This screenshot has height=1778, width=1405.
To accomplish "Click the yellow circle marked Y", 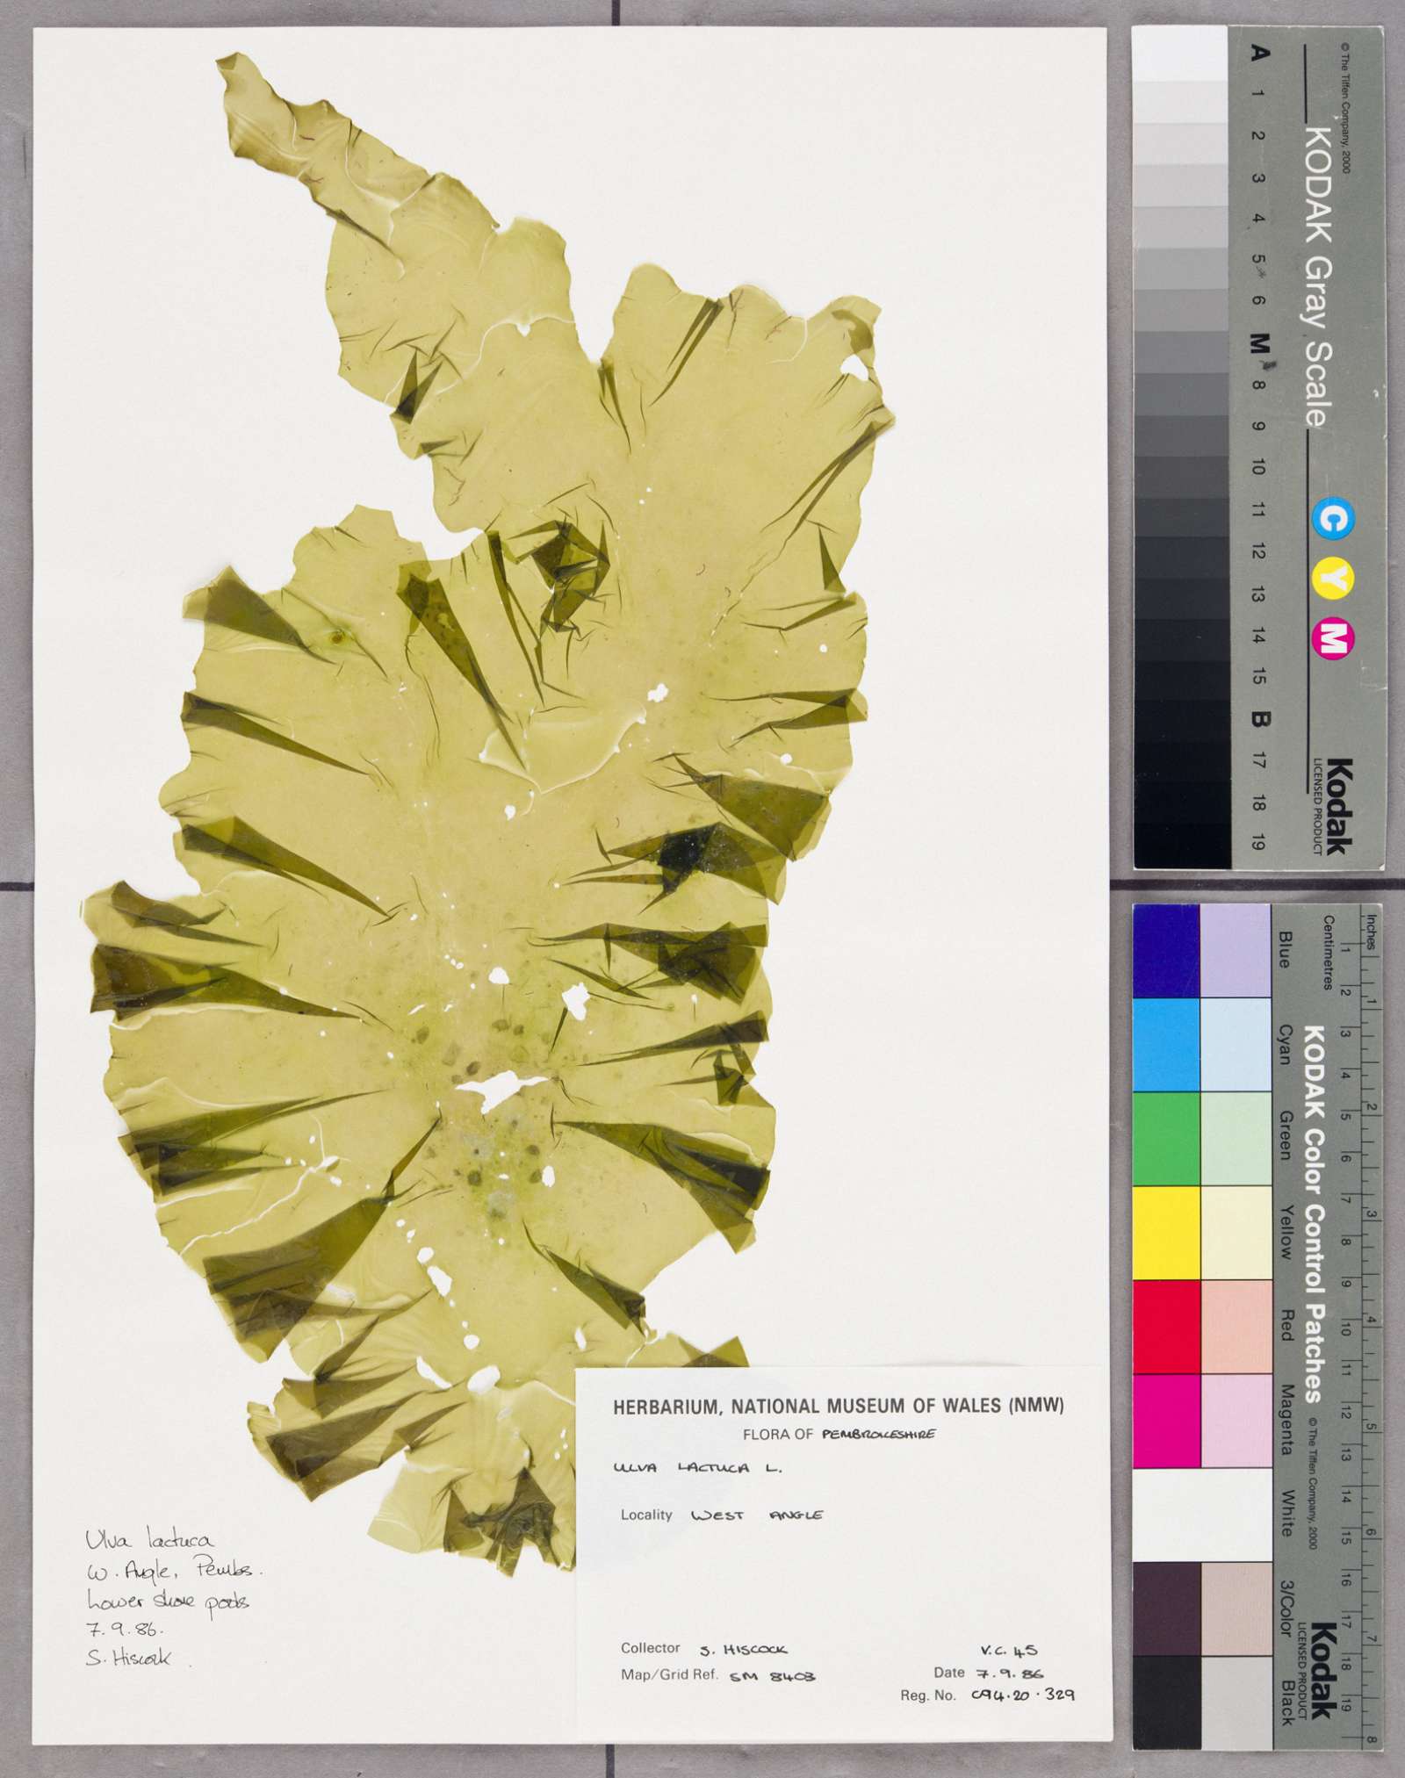I will (x=1332, y=579).
